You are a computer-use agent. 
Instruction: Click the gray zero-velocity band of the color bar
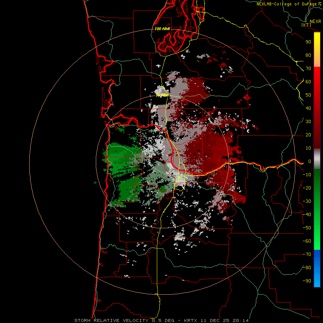(317, 159)
